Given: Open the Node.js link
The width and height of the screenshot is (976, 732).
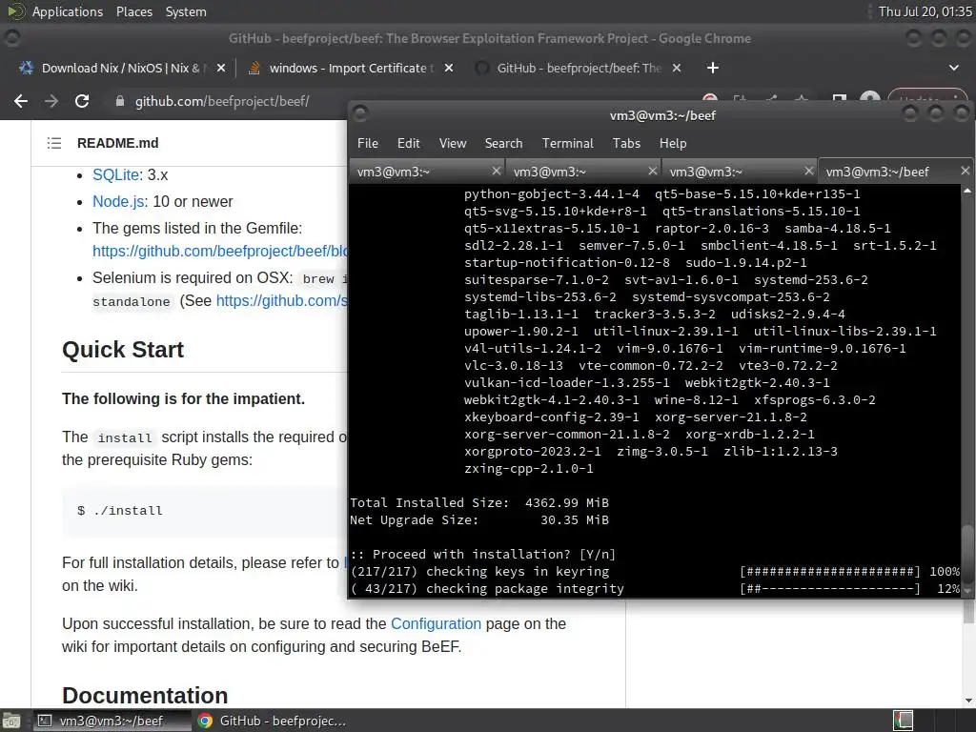Looking at the screenshot, I should click(x=118, y=202).
